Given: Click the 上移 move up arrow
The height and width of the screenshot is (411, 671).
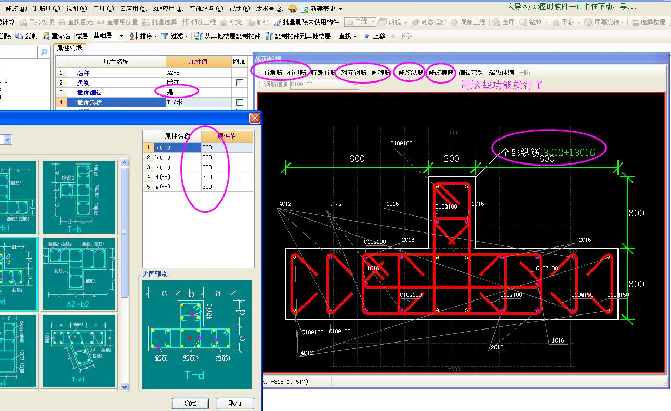Looking at the screenshot, I should pyautogui.click(x=367, y=36).
